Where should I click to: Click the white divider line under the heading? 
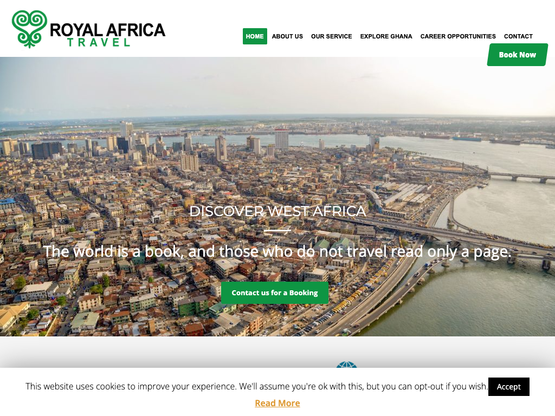[277, 230]
